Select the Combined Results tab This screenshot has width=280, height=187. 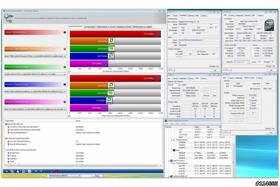coord(75,26)
